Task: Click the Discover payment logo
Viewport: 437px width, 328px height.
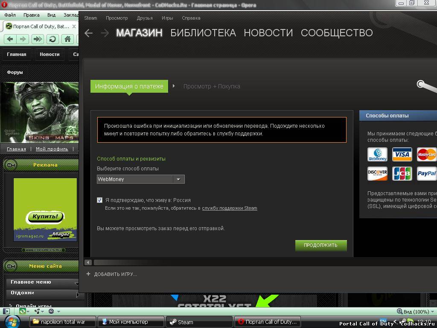Action: click(x=377, y=173)
